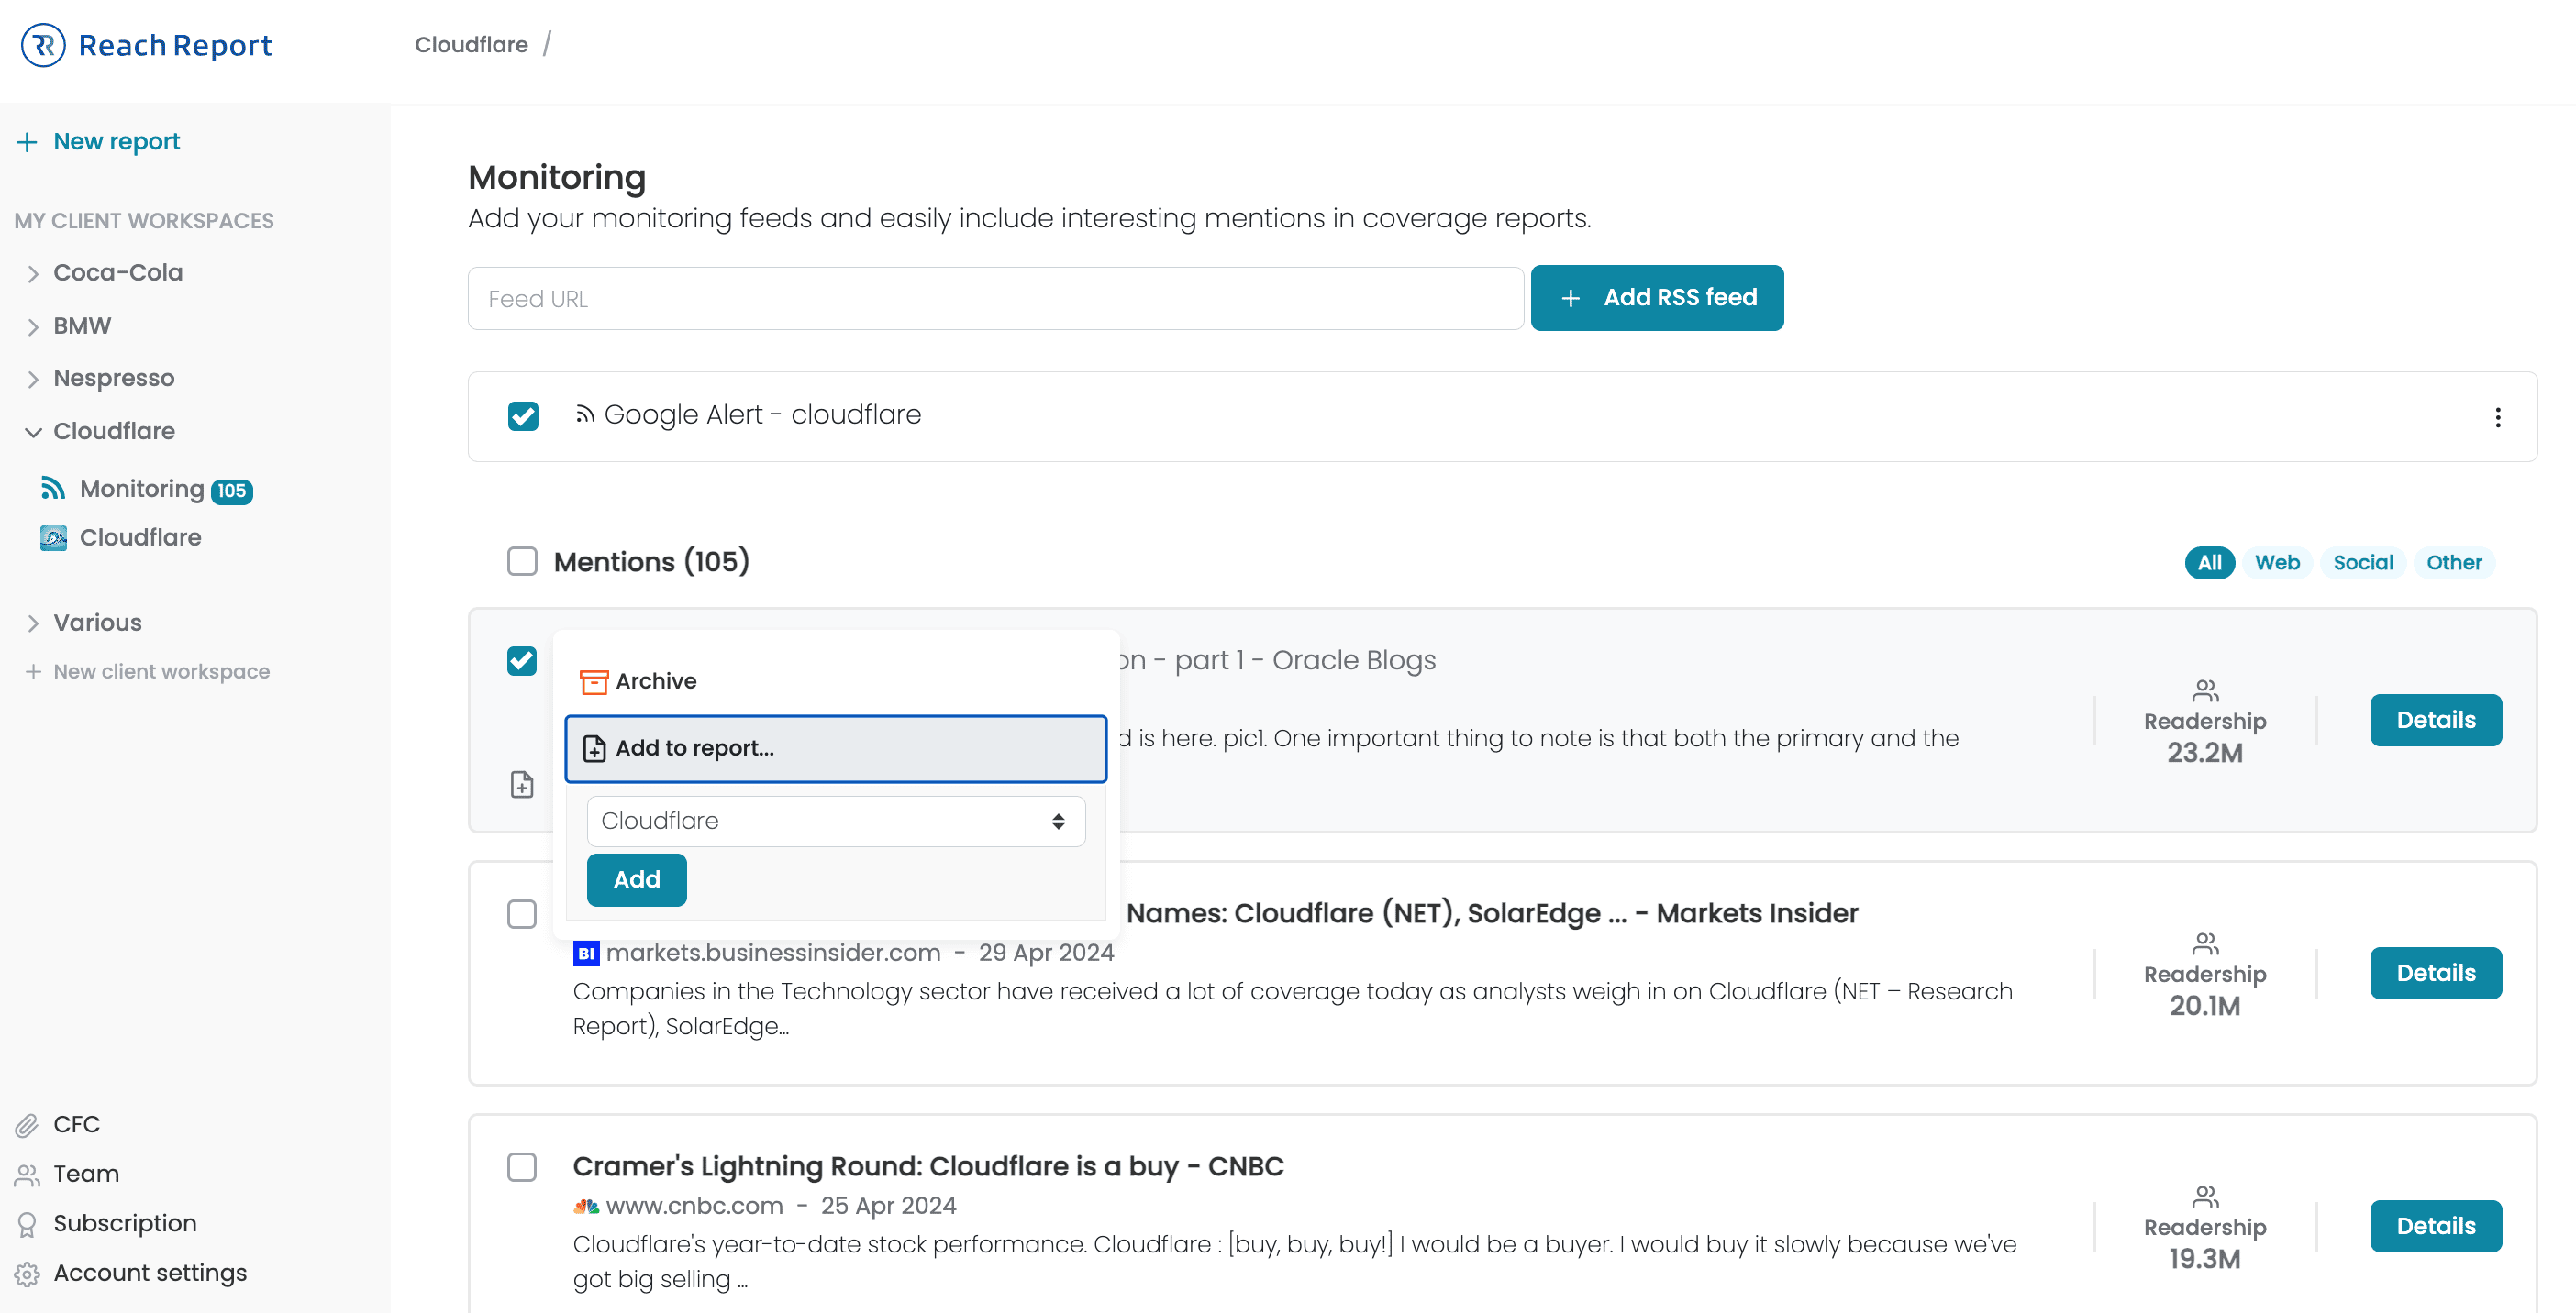
Task: Uncheck the Oracle Blogs mention checkbox
Action: point(522,660)
